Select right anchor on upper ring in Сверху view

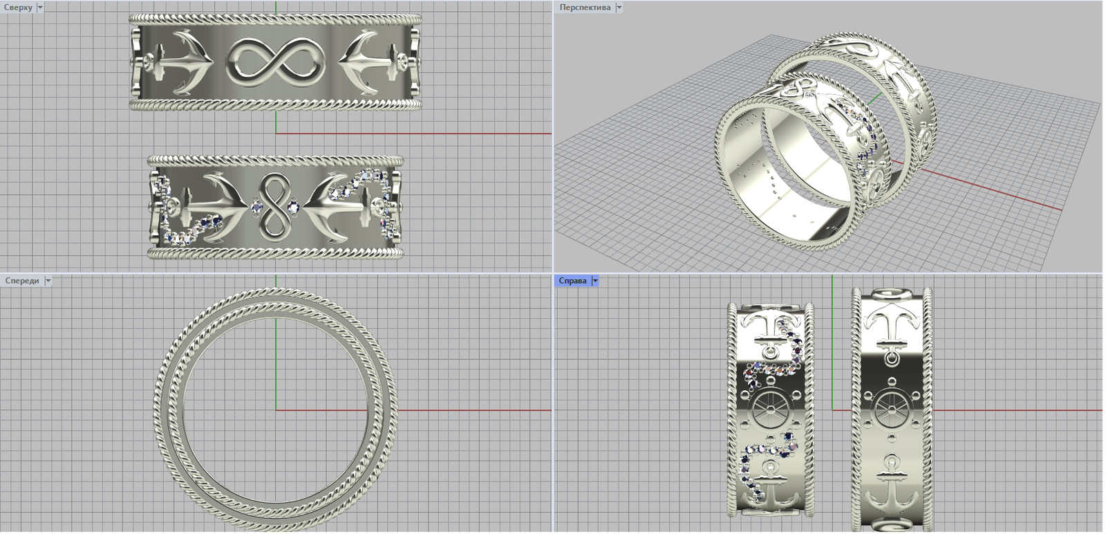[x=366, y=62]
